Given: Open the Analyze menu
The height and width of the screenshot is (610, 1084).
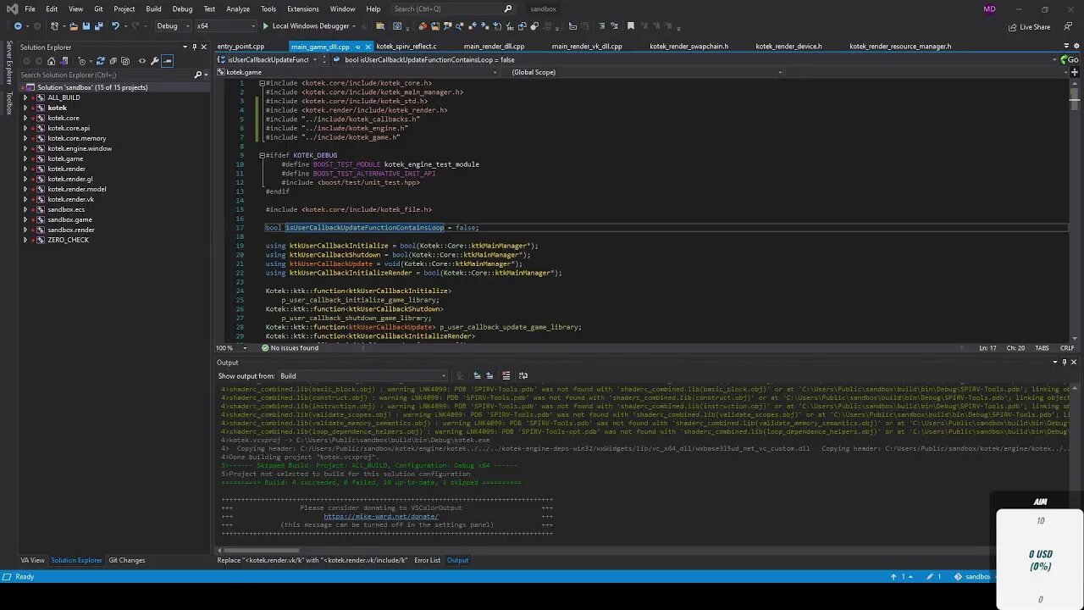Looking at the screenshot, I should coord(238,8).
